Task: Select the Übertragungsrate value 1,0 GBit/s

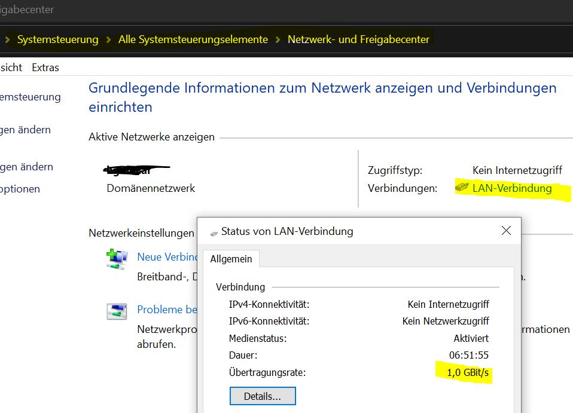Action: click(x=468, y=372)
